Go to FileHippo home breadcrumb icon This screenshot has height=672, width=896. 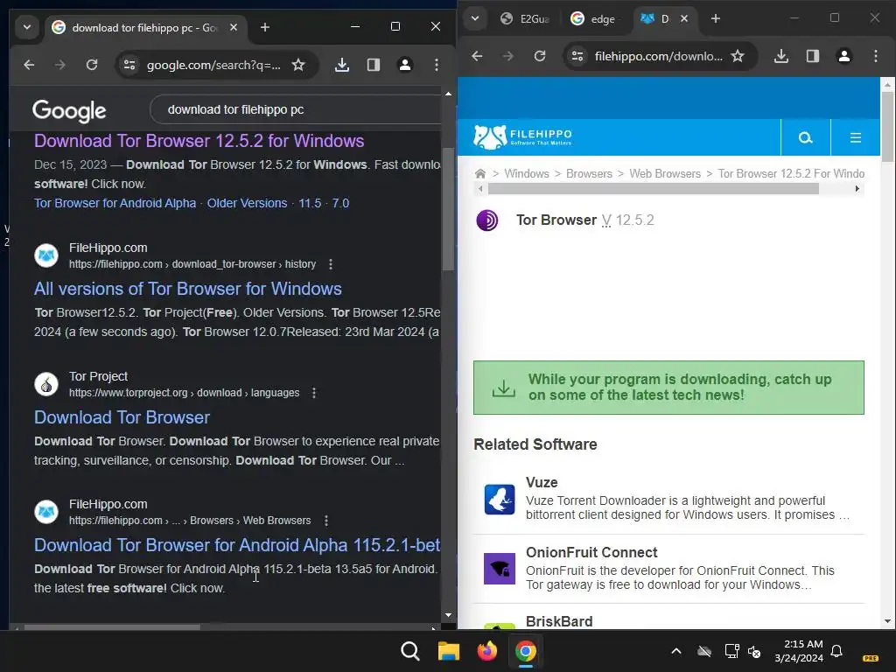point(480,174)
